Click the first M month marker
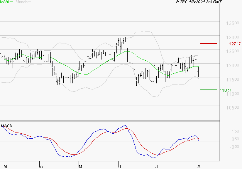 5,167
